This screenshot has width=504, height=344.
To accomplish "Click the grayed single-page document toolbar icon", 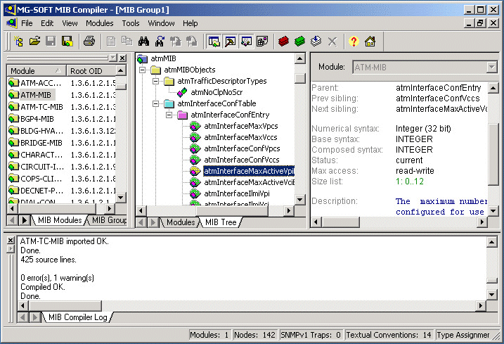I will click(x=111, y=42).
